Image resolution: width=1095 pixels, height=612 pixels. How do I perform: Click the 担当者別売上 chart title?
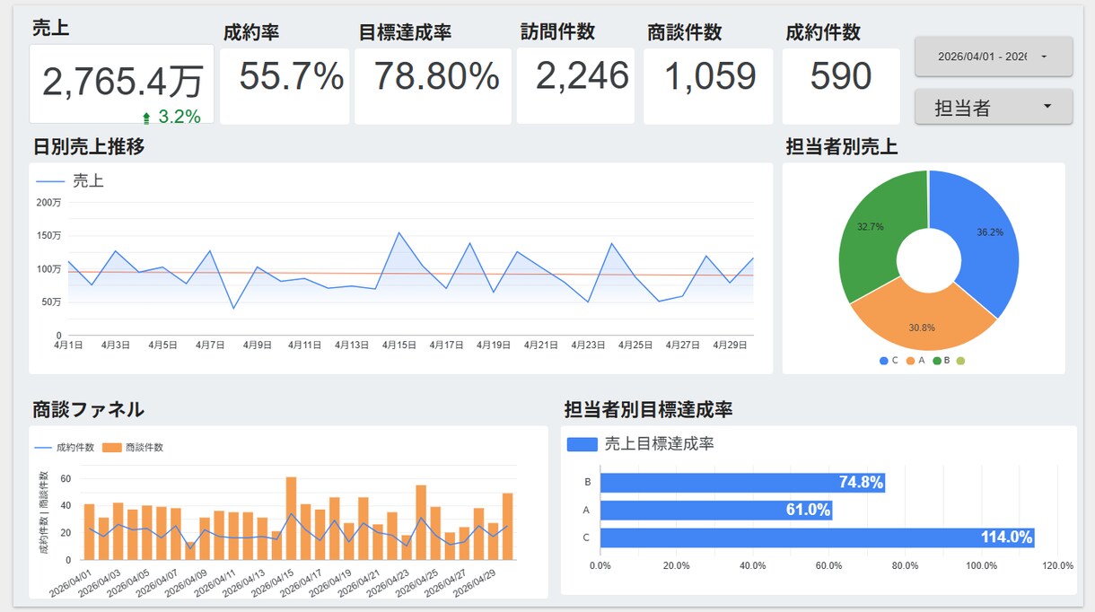tap(841, 146)
